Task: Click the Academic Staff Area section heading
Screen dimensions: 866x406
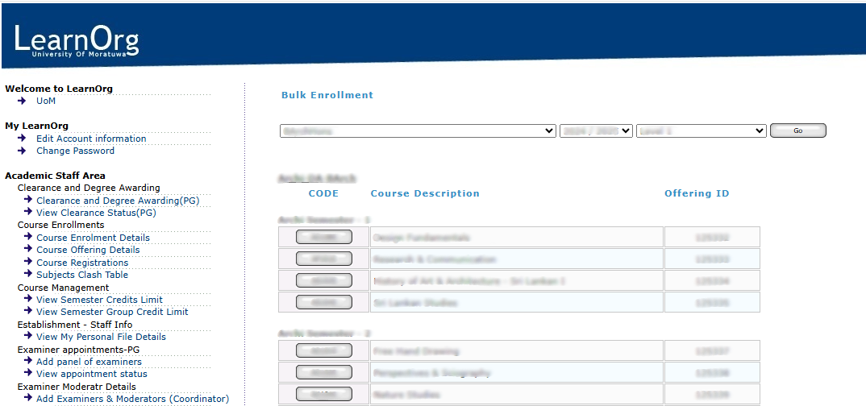Action: [55, 176]
